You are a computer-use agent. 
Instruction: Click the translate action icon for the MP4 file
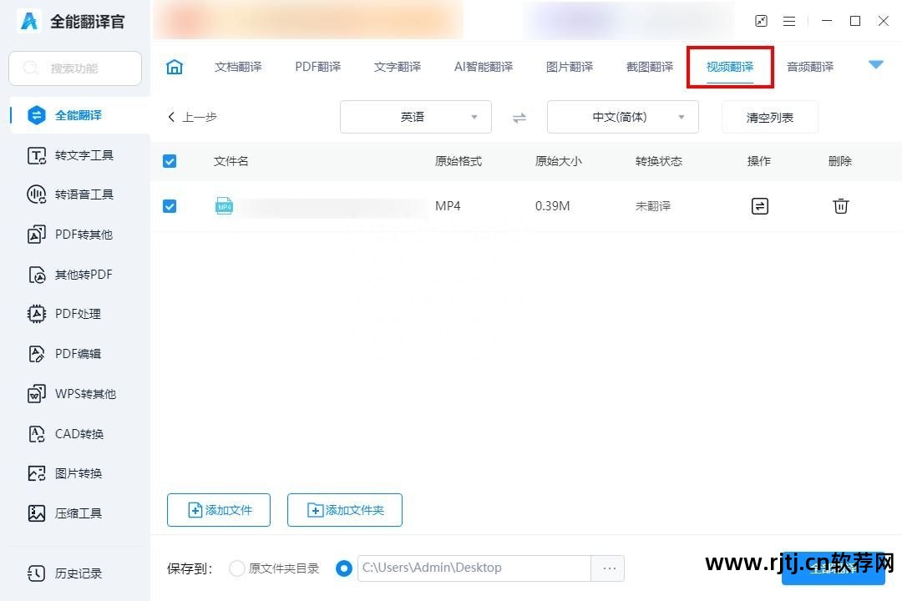pos(759,205)
